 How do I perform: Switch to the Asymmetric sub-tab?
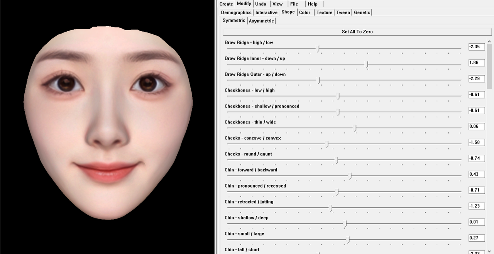261,21
